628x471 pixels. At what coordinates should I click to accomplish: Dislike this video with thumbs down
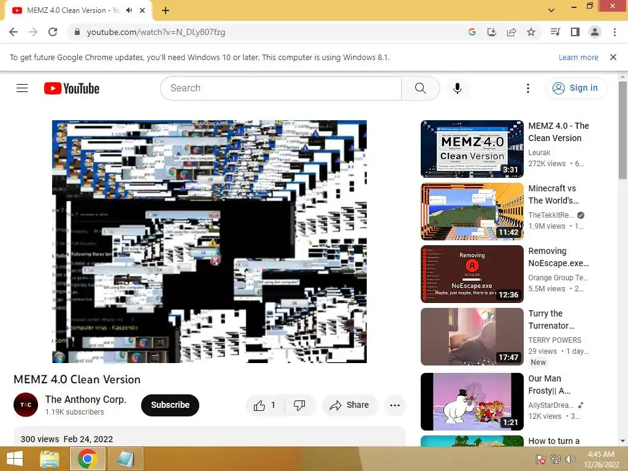click(x=299, y=405)
